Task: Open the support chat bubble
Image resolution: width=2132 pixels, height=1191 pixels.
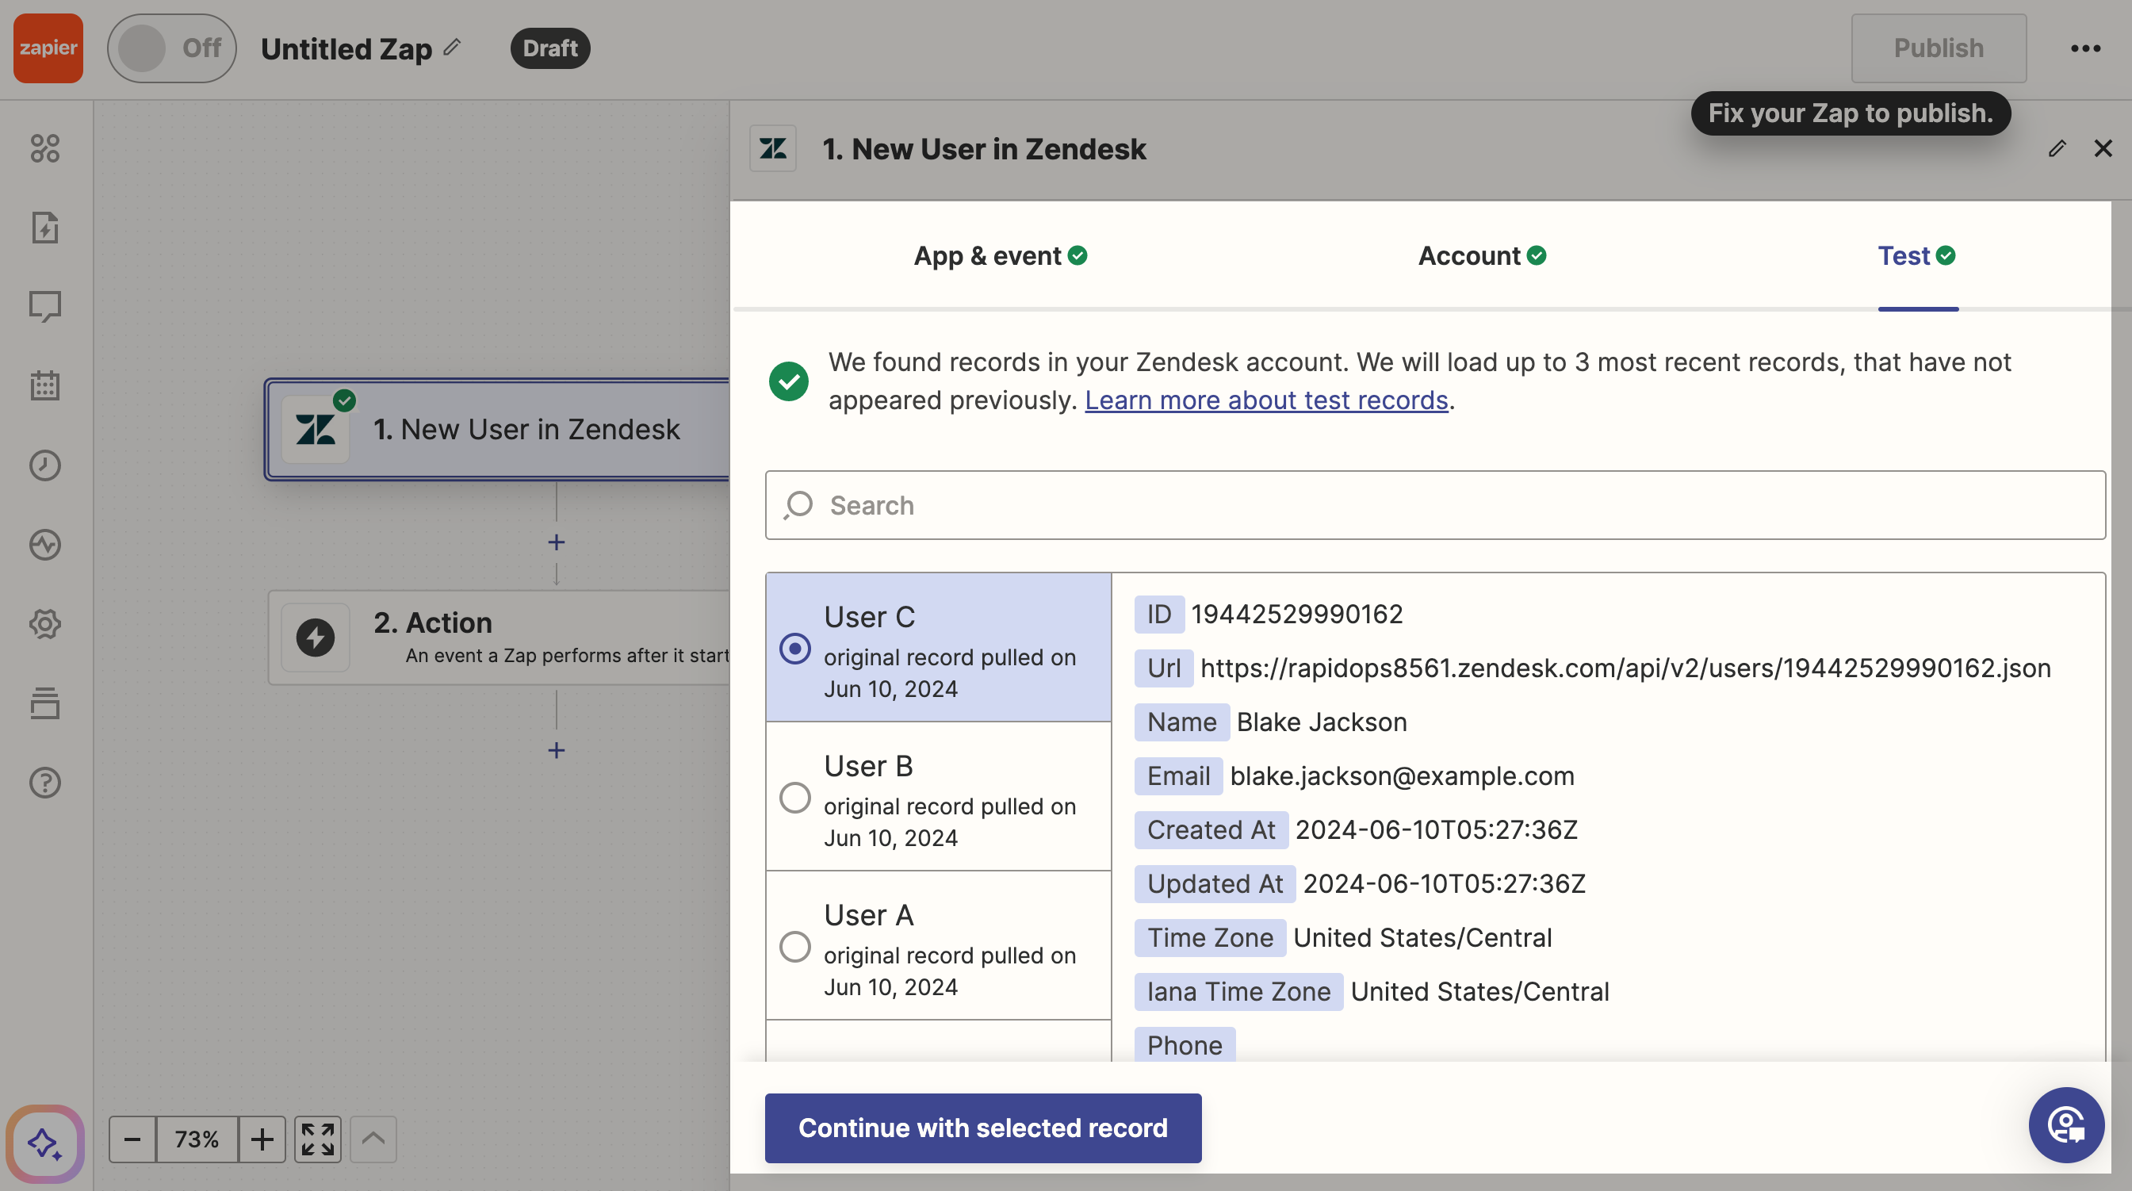Action: tap(2065, 1124)
